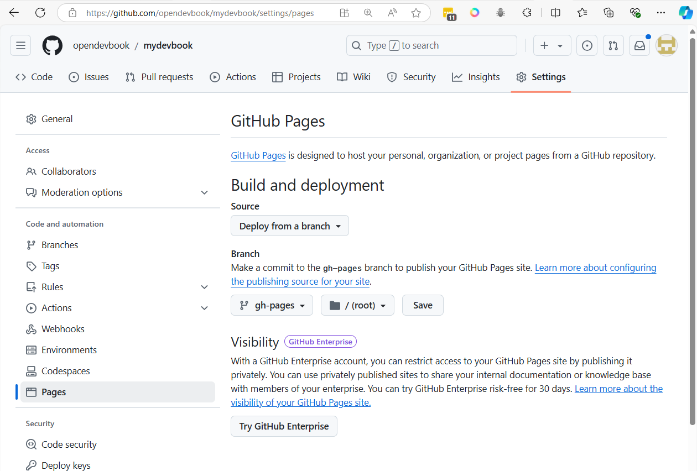Refresh the browser page

point(40,13)
